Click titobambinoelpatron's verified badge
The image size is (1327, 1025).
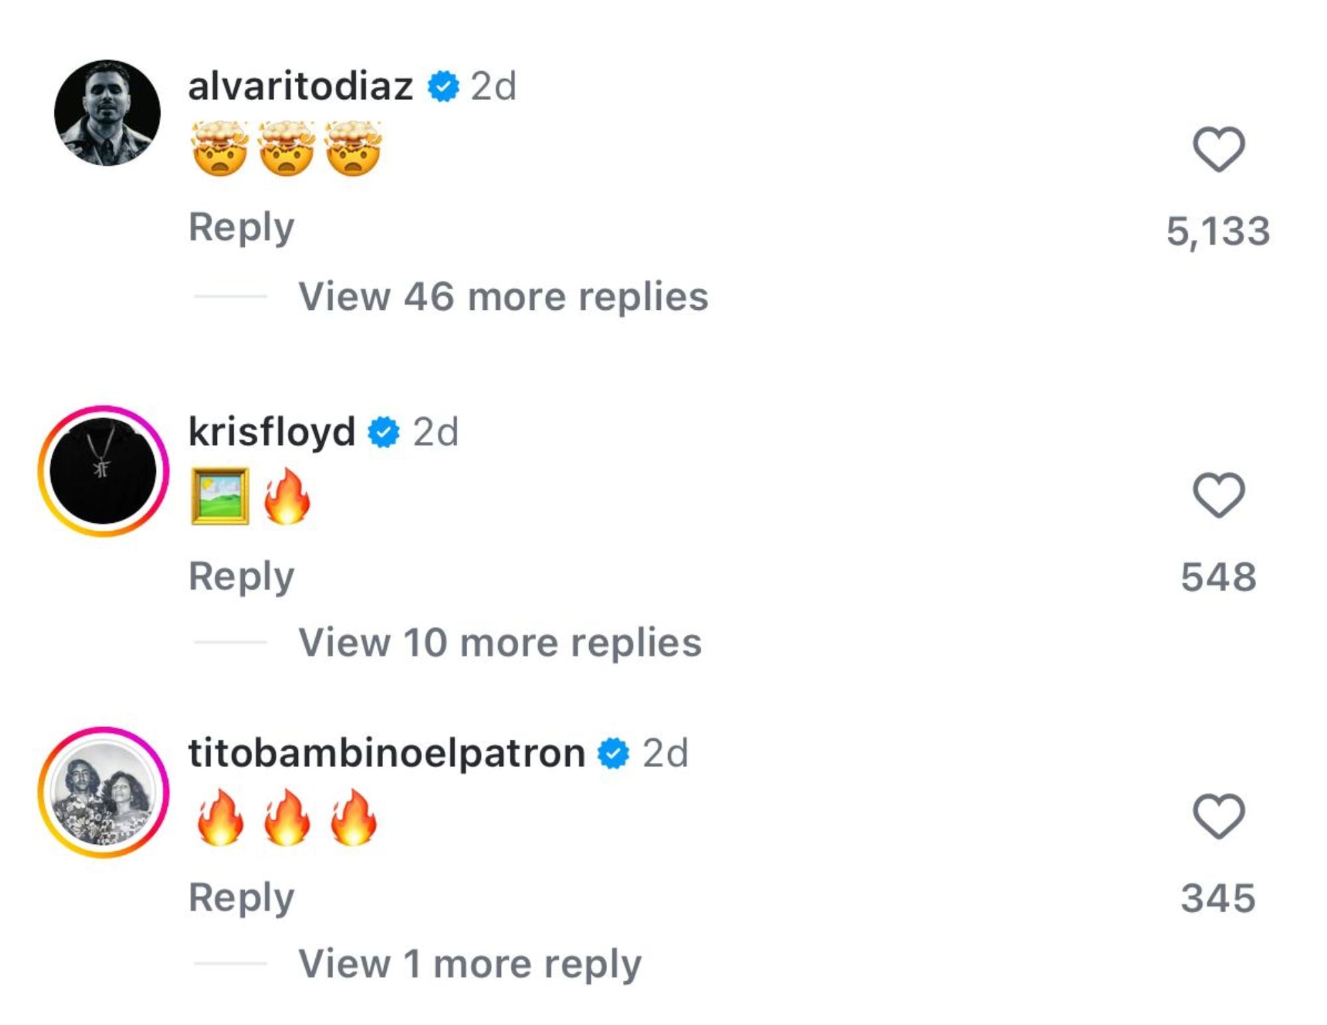(x=613, y=754)
